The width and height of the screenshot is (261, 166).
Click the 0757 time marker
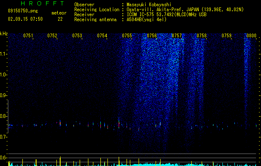(x=177, y=36)
